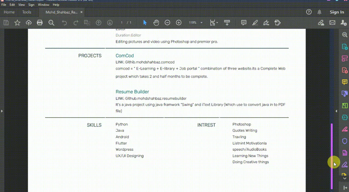Click the Quotes Writing interest text
Image resolution: width=349 pixels, height=192 pixels.
245,131
